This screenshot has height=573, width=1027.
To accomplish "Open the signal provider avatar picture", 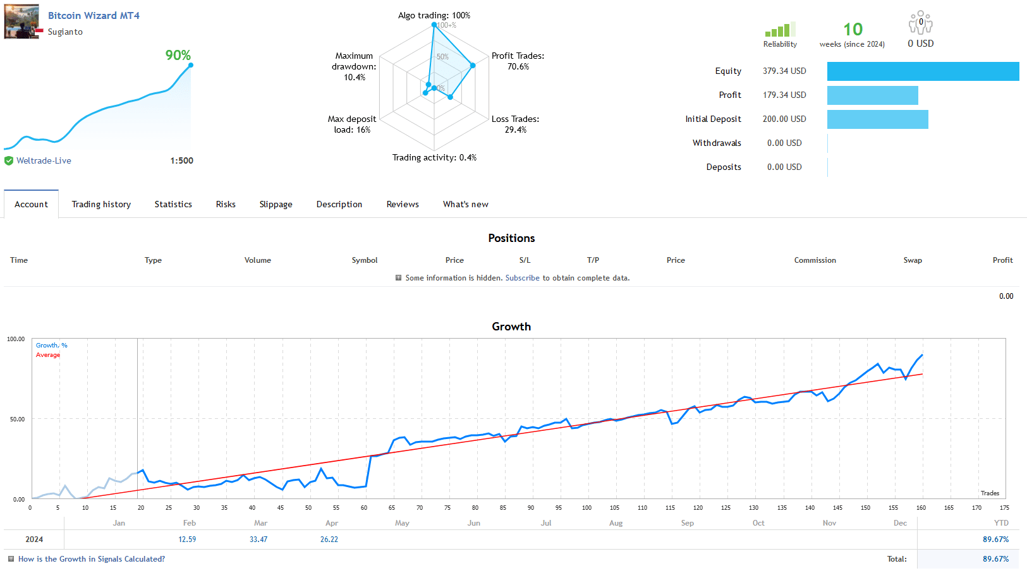I will click(21, 21).
